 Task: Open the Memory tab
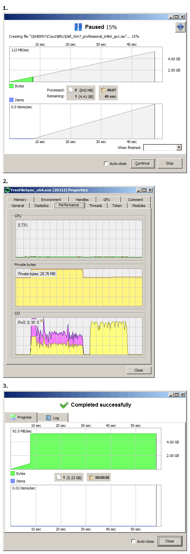point(20,200)
